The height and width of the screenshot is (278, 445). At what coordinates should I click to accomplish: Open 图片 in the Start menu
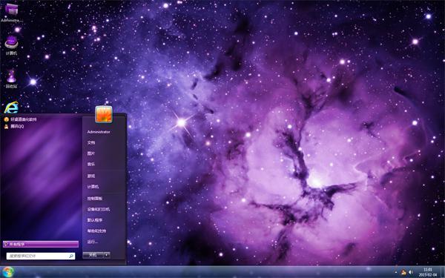click(91, 153)
